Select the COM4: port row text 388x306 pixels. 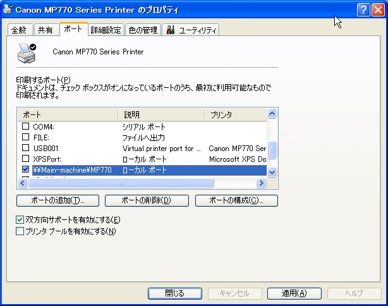[44, 126]
